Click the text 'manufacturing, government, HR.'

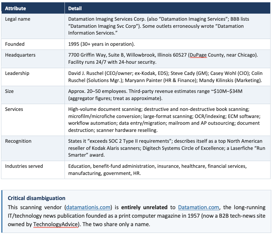pos(105,173)
